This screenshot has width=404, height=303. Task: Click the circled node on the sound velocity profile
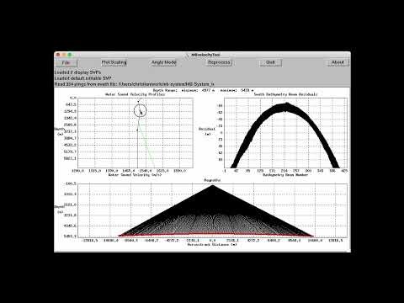coord(140,111)
